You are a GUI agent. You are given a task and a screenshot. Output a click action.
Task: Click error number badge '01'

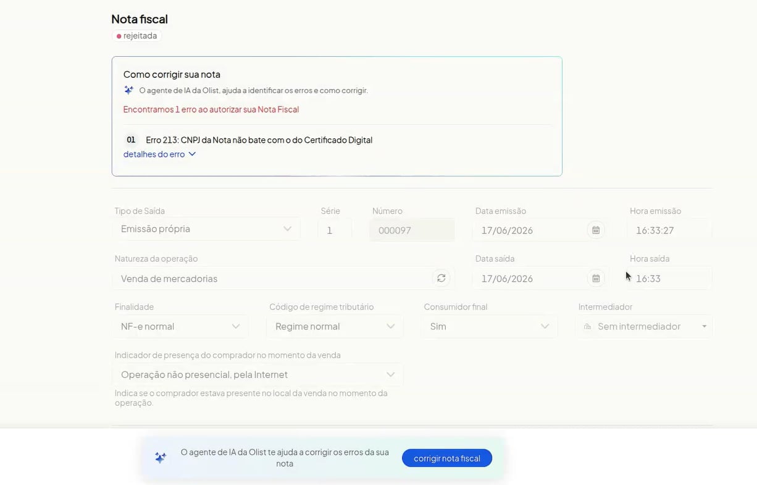click(131, 140)
